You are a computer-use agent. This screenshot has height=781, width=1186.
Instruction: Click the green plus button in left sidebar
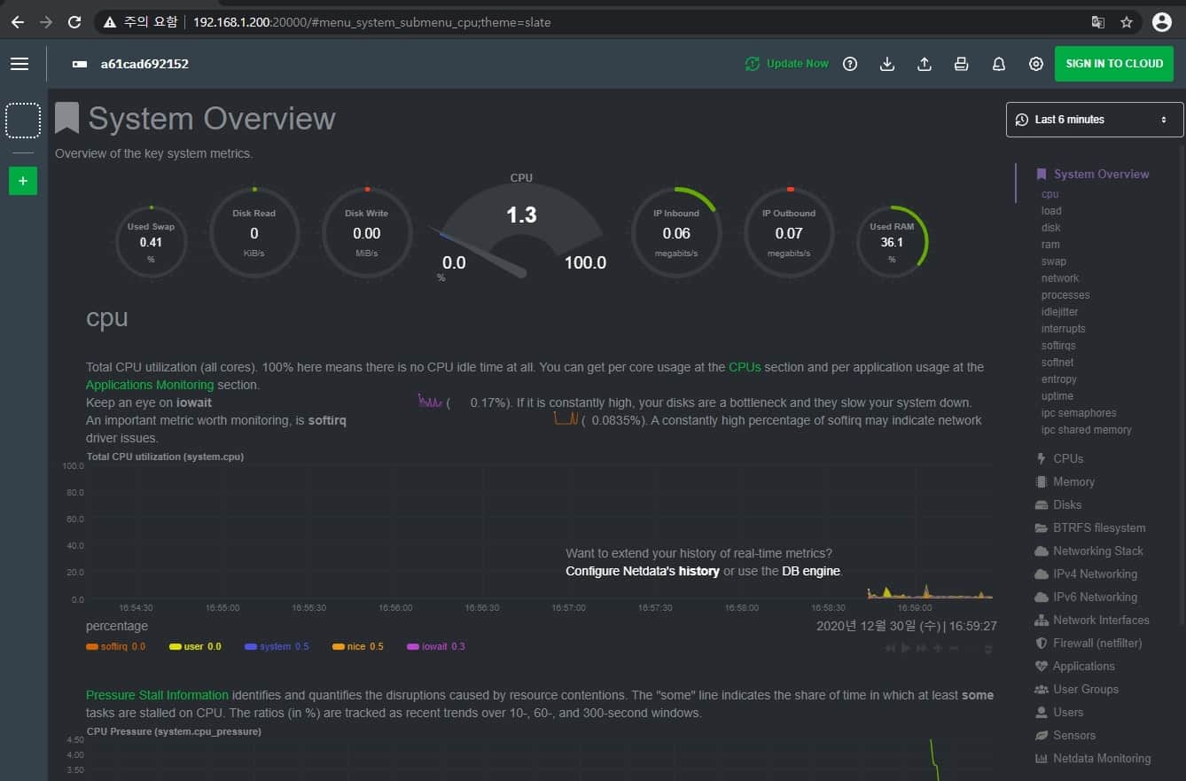point(23,181)
